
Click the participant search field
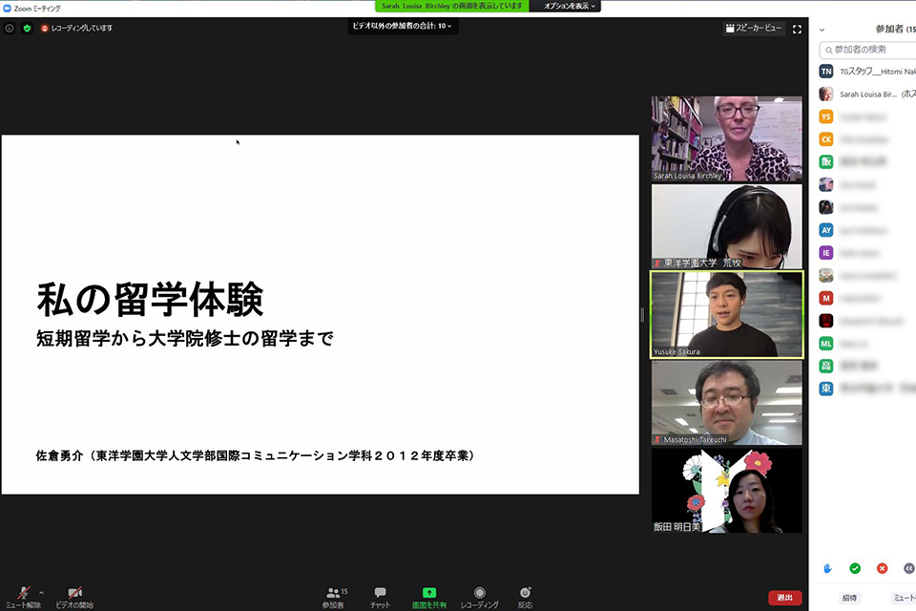point(868,50)
